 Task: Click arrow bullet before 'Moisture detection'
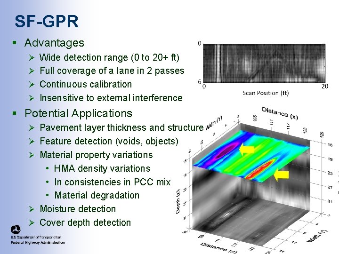32,209
